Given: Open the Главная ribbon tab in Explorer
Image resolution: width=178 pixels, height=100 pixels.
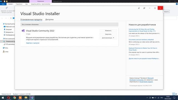Looking at the screenshot, I should (x=10, y=4).
